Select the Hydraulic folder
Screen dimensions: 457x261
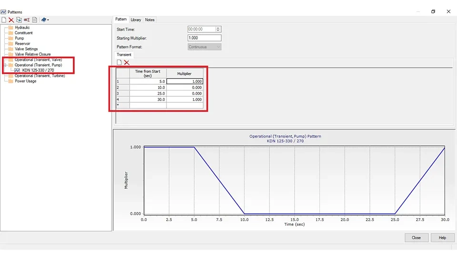point(22,28)
